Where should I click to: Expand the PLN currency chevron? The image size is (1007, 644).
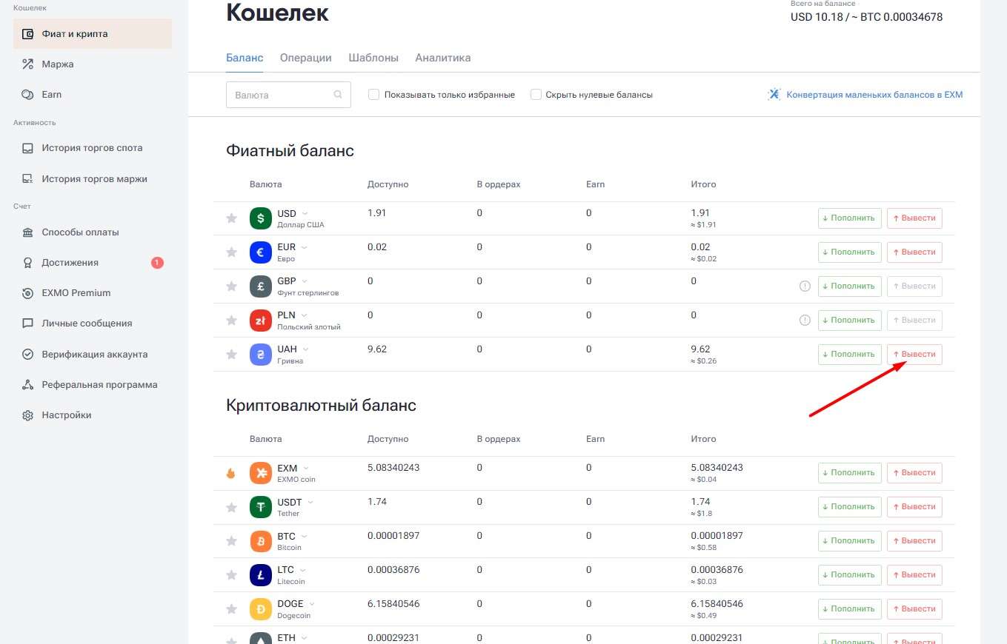(304, 315)
